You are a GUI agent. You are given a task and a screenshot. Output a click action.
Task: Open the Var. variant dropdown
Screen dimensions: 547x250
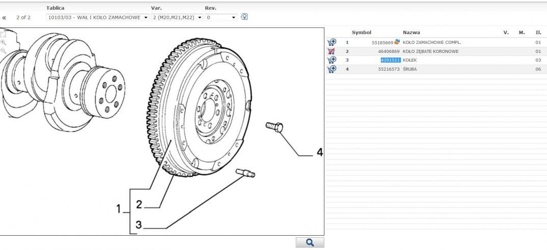[x=177, y=17]
